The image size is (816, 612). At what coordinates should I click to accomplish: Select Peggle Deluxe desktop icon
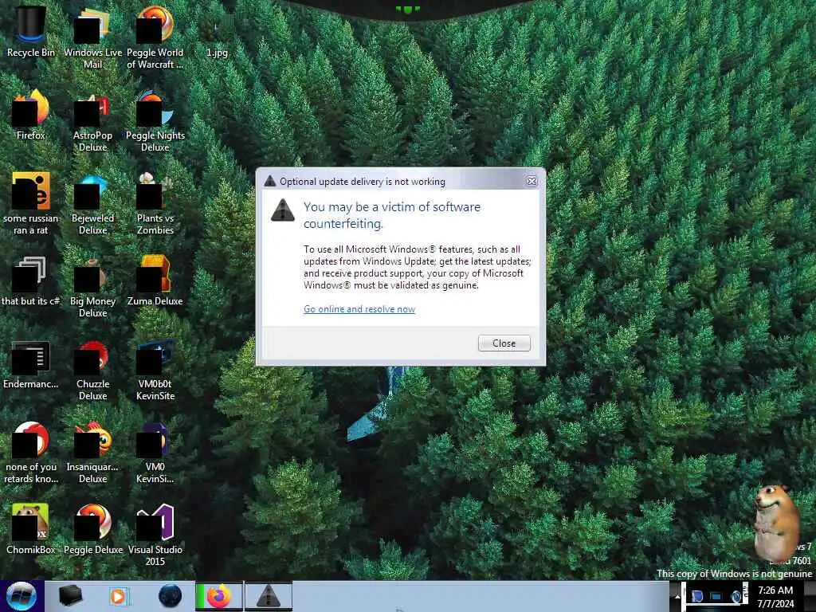[x=92, y=529]
